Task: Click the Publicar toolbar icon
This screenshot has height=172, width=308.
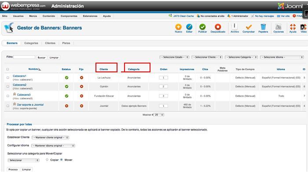Action: tap(202, 27)
